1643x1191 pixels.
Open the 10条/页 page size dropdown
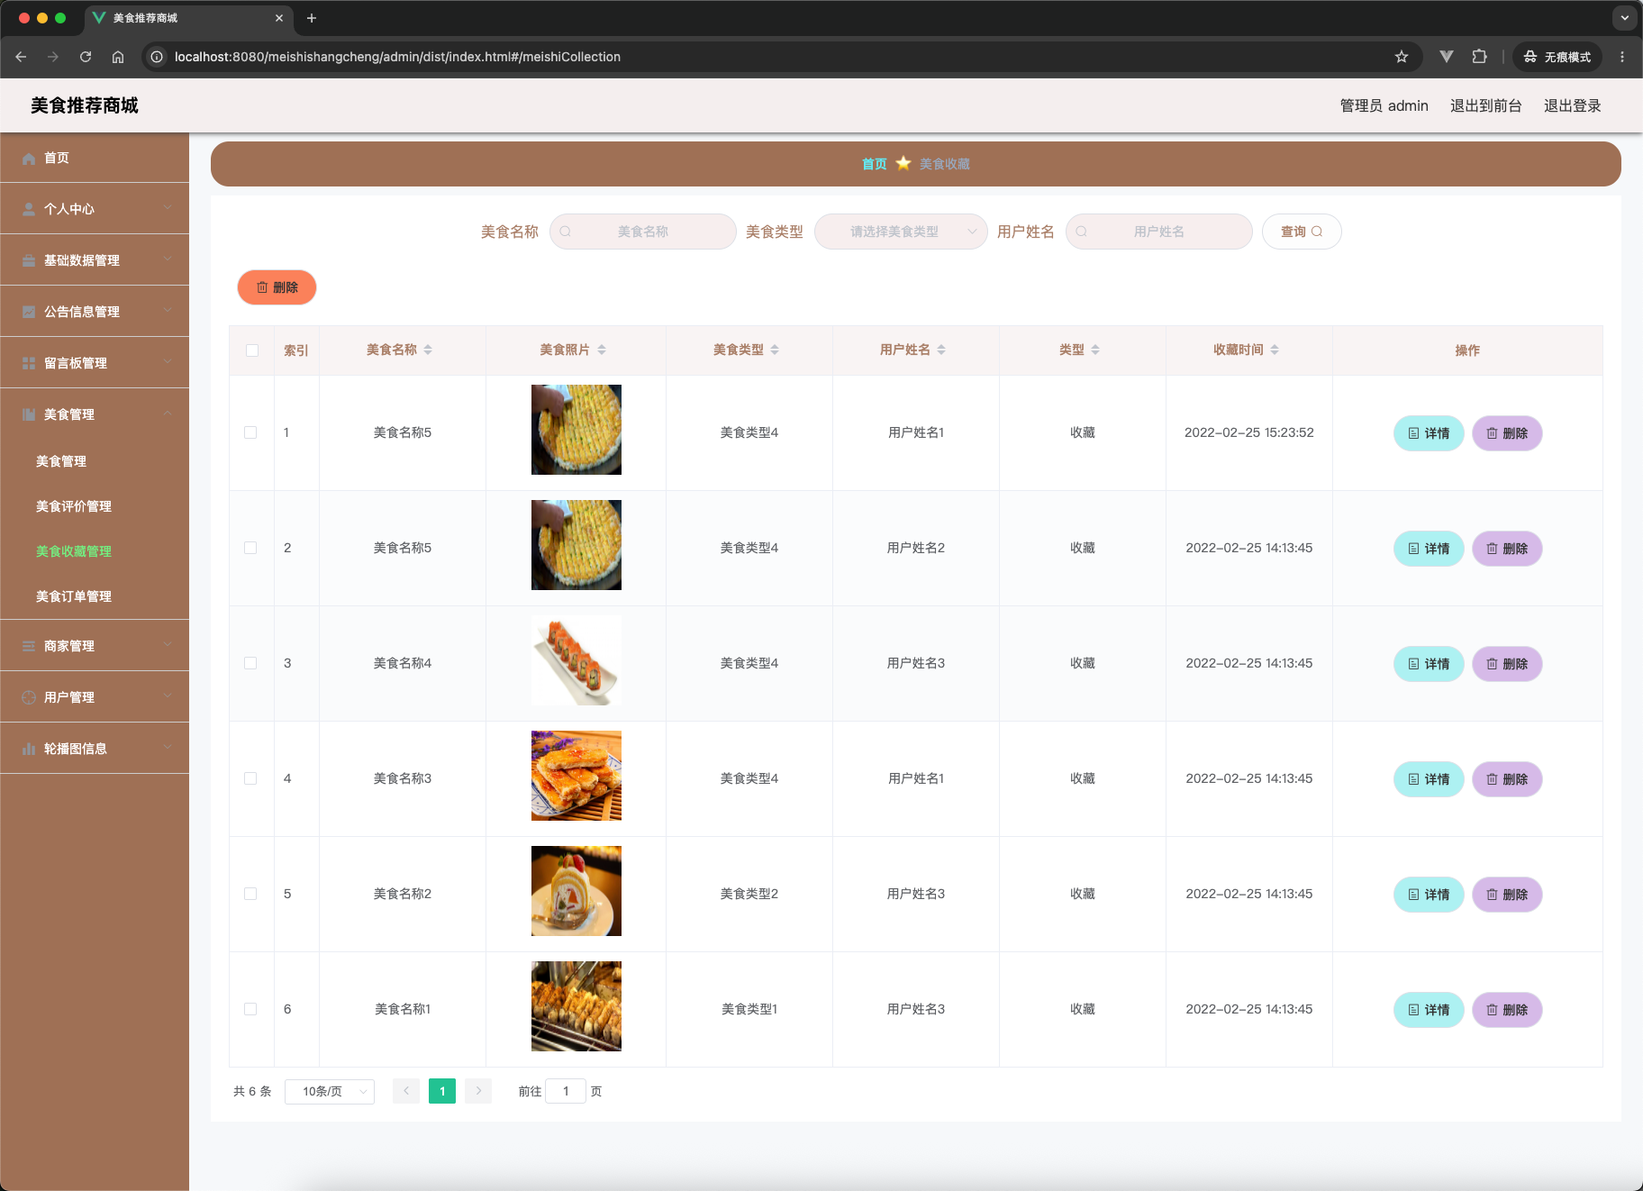(x=330, y=1091)
